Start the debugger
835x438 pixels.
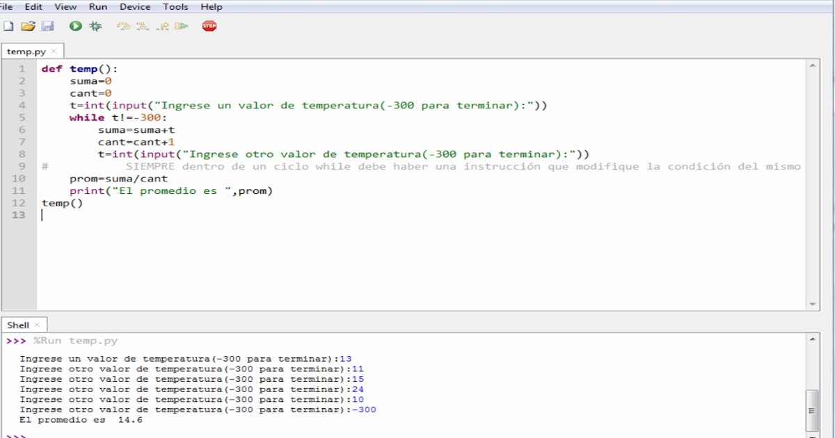pos(95,26)
